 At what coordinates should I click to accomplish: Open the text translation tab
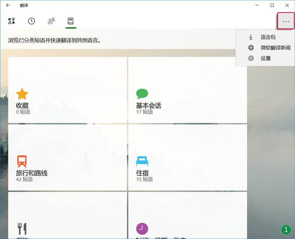tap(11, 21)
